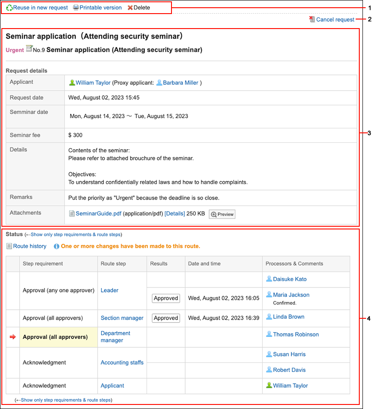Preview the SeminarGuide.pdf attachment

[x=222, y=214]
